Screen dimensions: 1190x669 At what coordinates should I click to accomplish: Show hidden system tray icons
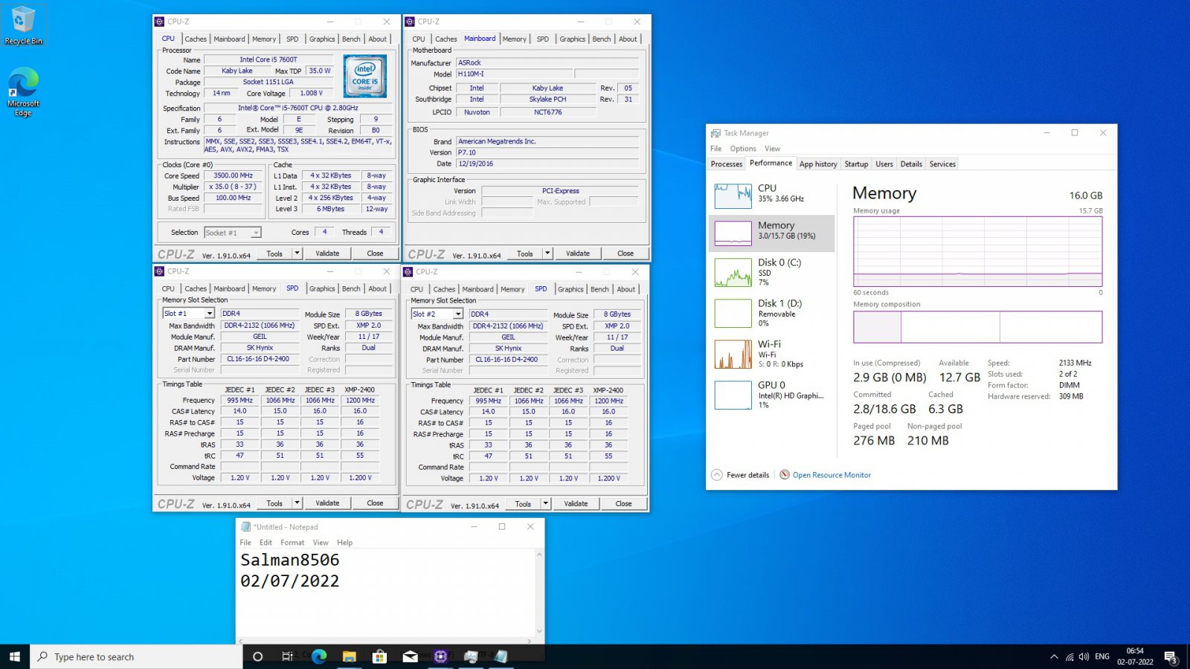click(1053, 656)
